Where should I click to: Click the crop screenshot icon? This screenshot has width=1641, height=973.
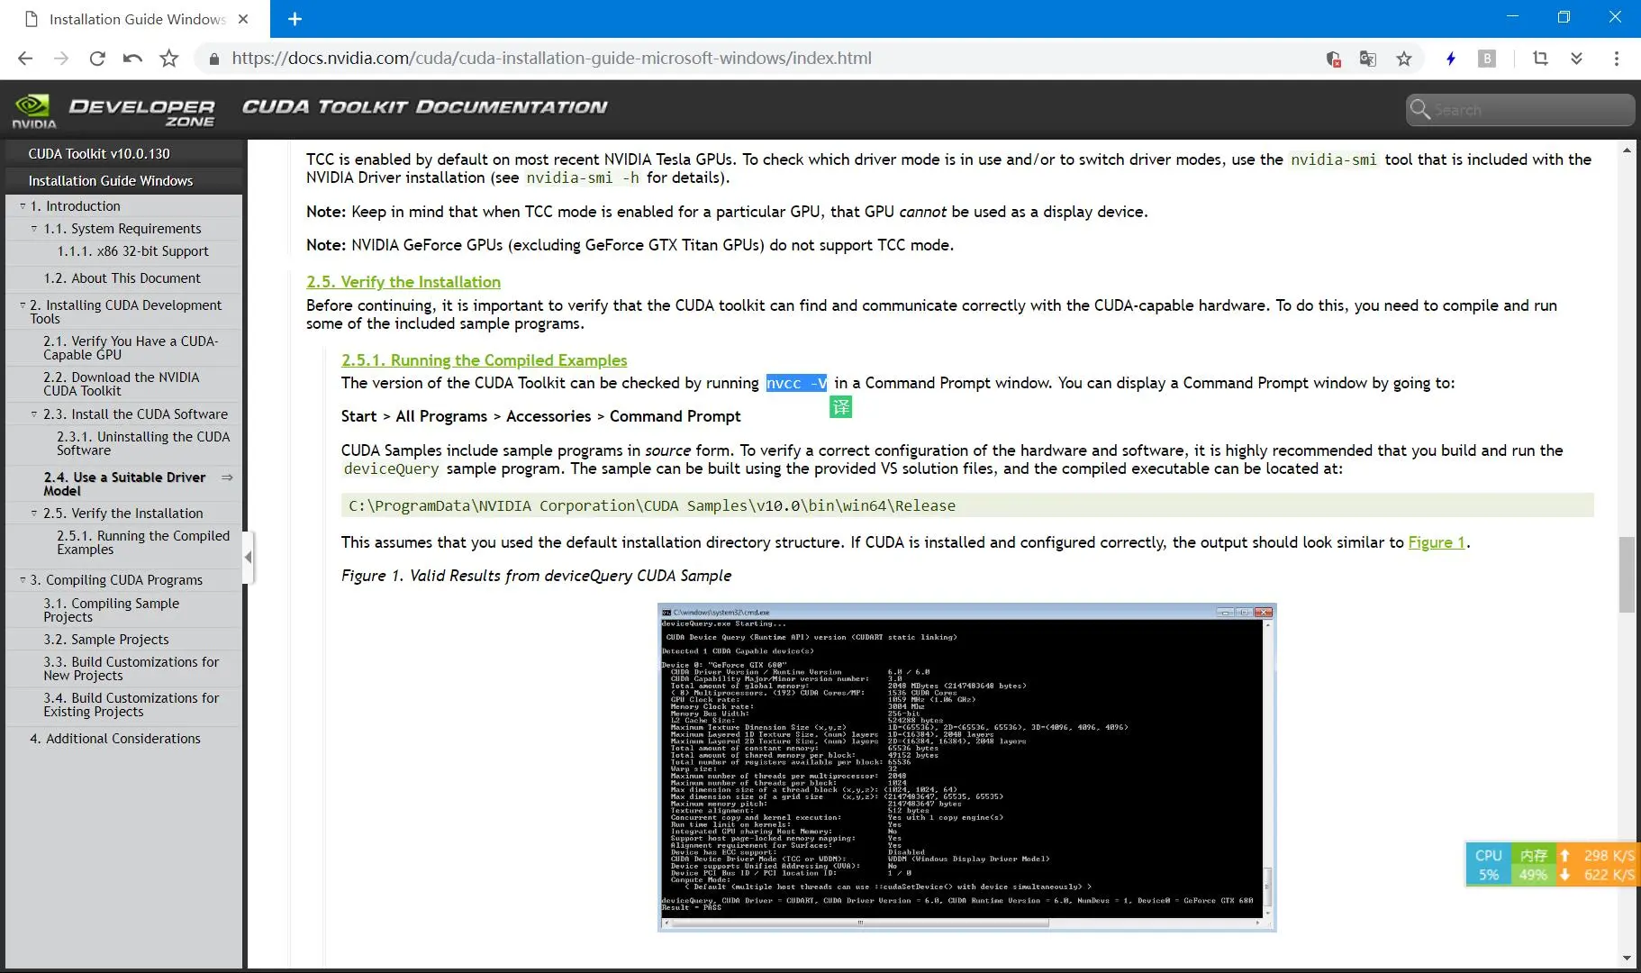click(x=1540, y=59)
